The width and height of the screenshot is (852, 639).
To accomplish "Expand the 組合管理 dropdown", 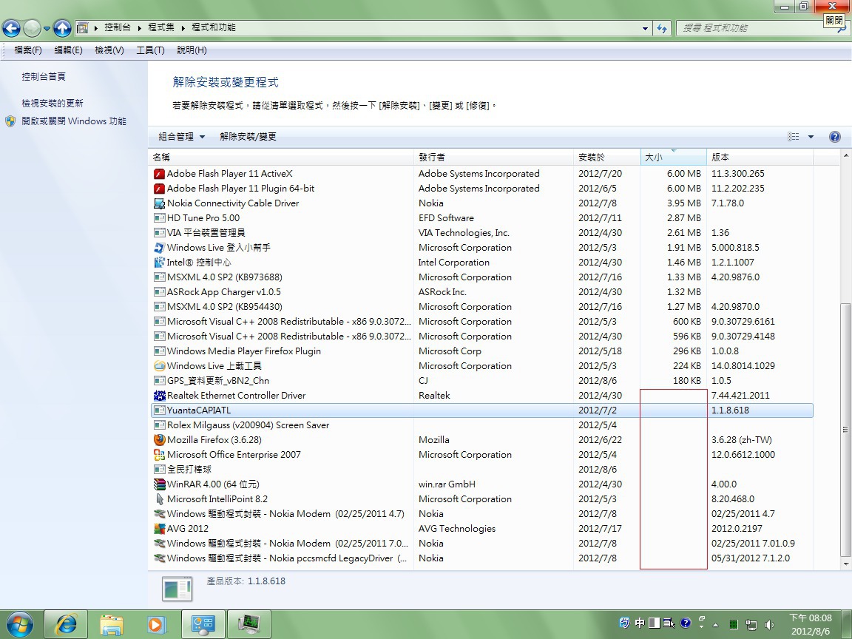I will point(182,137).
